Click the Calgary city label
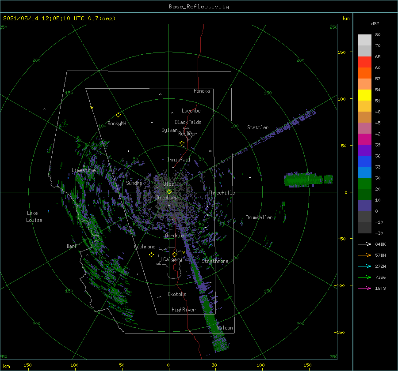The image size is (398, 371). point(172,259)
